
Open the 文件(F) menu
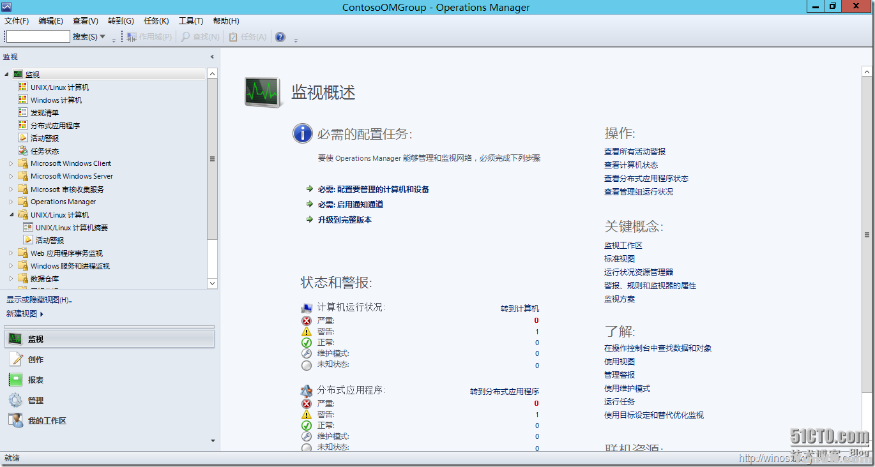click(x=17, y=21)
